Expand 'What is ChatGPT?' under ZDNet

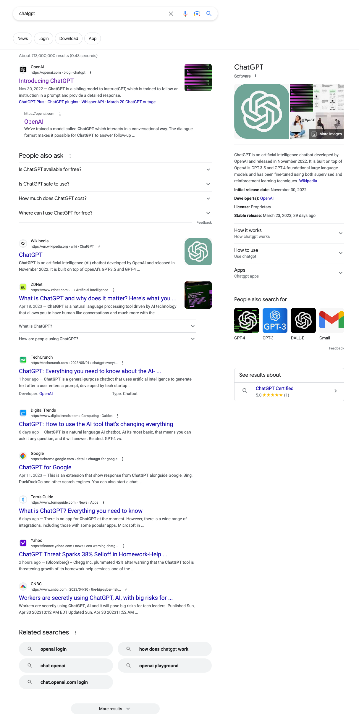[x=108, y=326]
